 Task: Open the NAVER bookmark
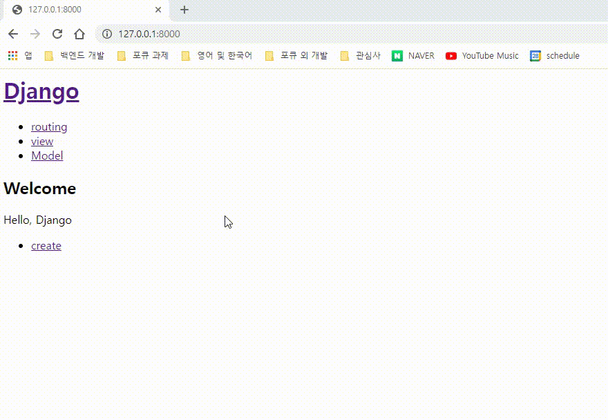pyautogui.click(x=413, y=56)
